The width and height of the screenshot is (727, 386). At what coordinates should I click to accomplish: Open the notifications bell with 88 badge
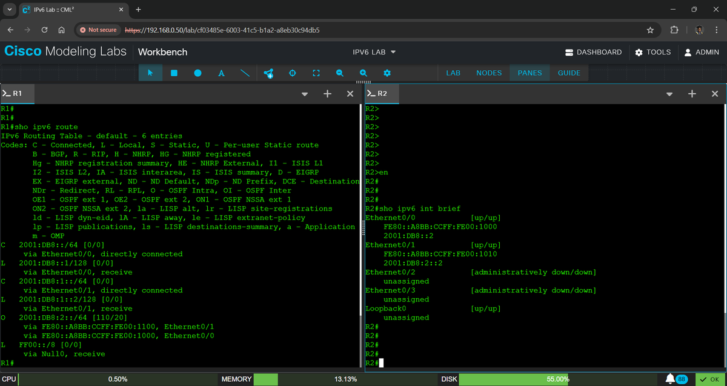point(676,379)
